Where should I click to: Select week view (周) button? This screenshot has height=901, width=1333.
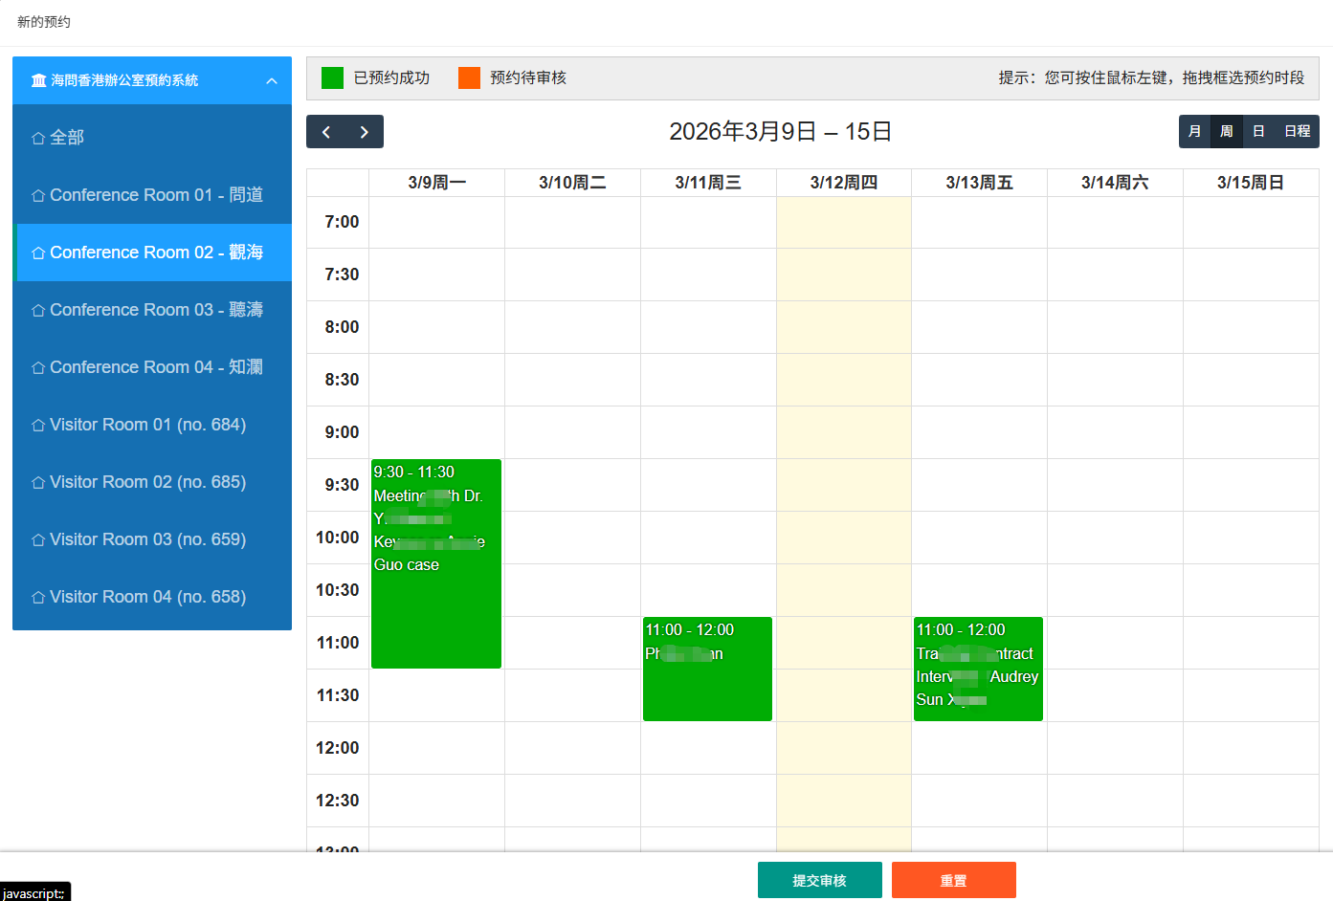point(1226,132)
